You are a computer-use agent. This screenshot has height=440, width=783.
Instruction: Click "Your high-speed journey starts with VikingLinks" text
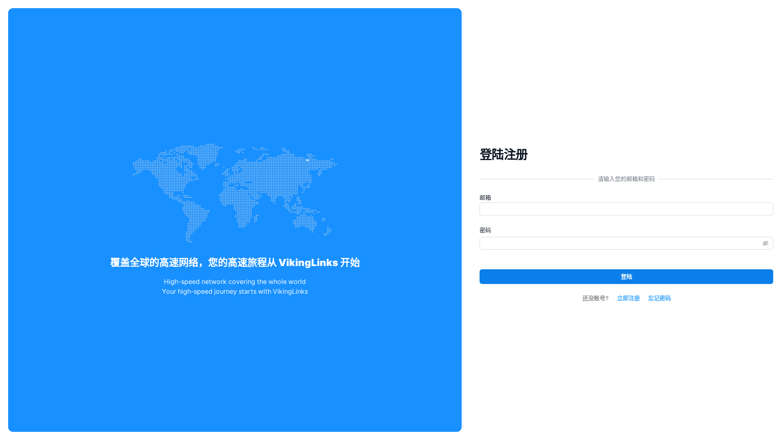pos(235,291)
